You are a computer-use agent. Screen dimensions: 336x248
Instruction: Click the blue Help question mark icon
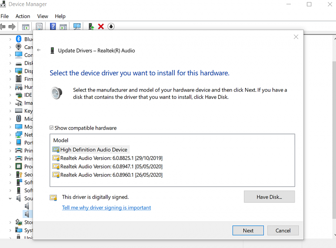pos(53,26)
